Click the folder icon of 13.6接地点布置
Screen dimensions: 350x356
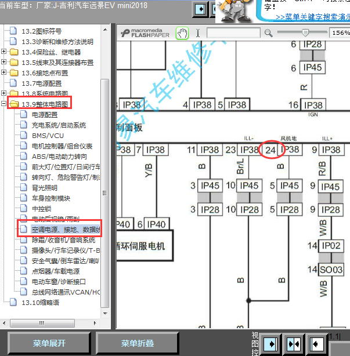coord(14,72)
